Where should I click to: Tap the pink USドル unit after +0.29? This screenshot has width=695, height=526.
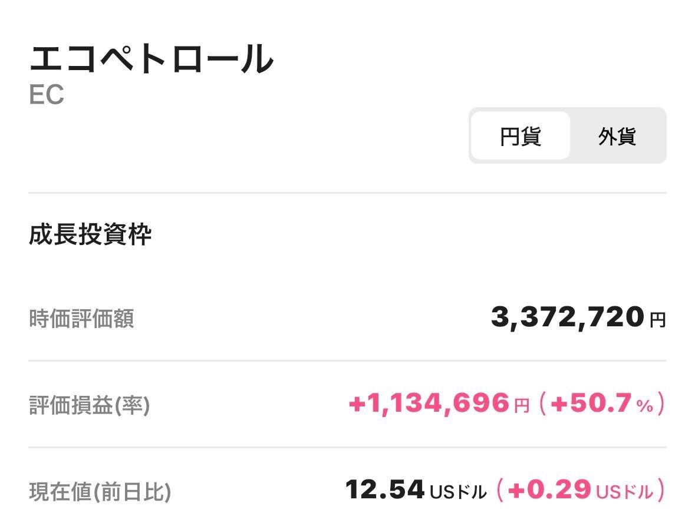point(625,492)
